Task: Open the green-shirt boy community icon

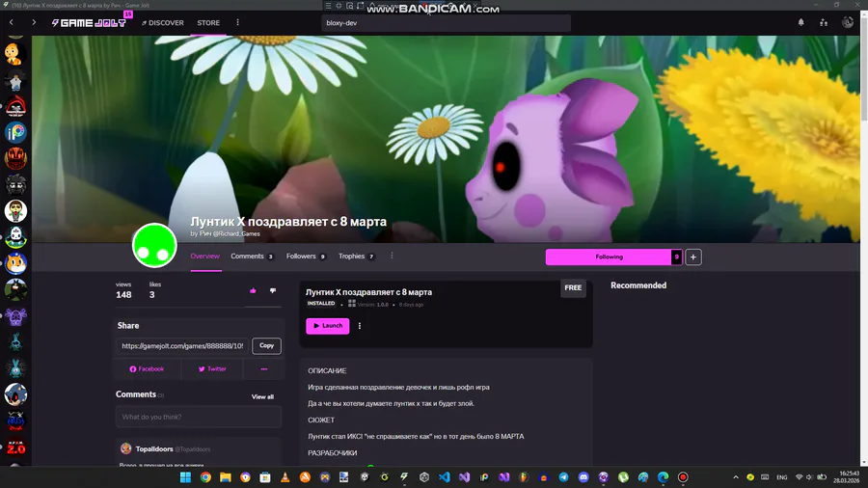Action: click(x=15, y=211)
